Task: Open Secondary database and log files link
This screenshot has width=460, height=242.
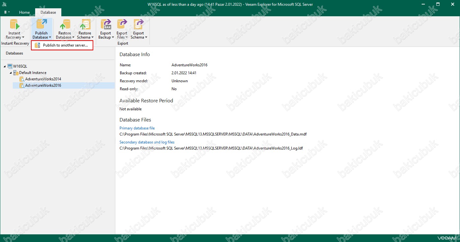Action: pos(147,142)
